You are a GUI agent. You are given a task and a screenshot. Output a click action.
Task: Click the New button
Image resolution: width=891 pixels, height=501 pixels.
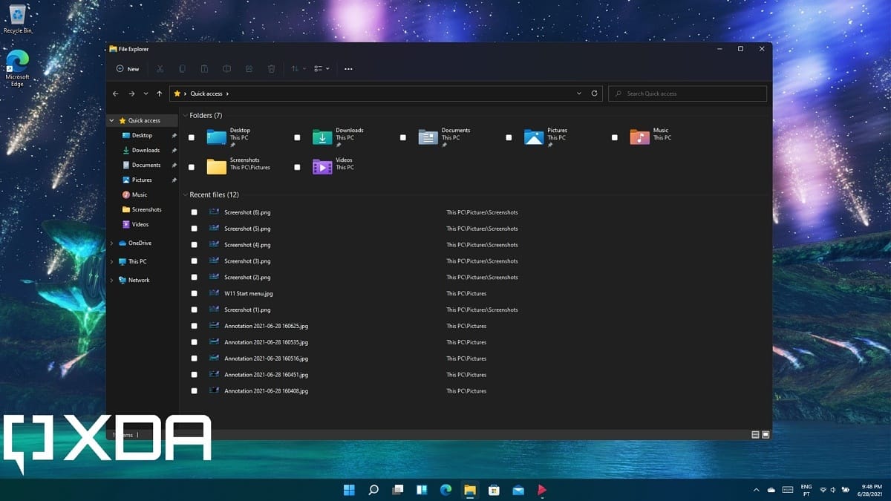pyautogui.click(x=128, y=69)
